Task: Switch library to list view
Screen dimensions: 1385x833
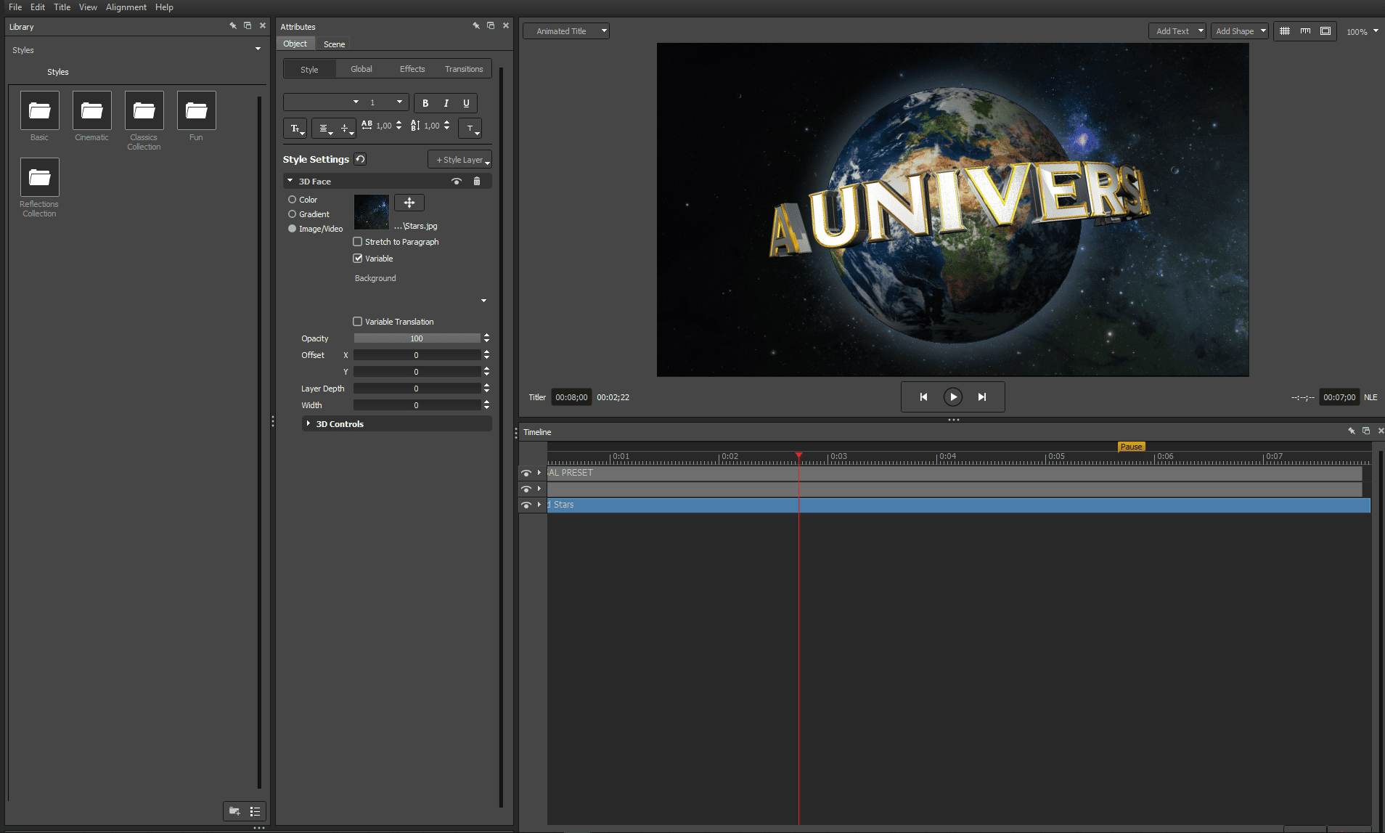Action: [255, 811]
